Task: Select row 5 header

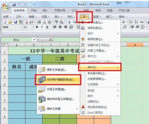Action: pos(5,83)
